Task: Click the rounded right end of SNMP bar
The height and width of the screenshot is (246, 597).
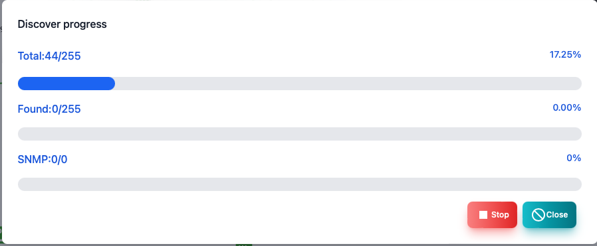Action: [x=577, y=184]
